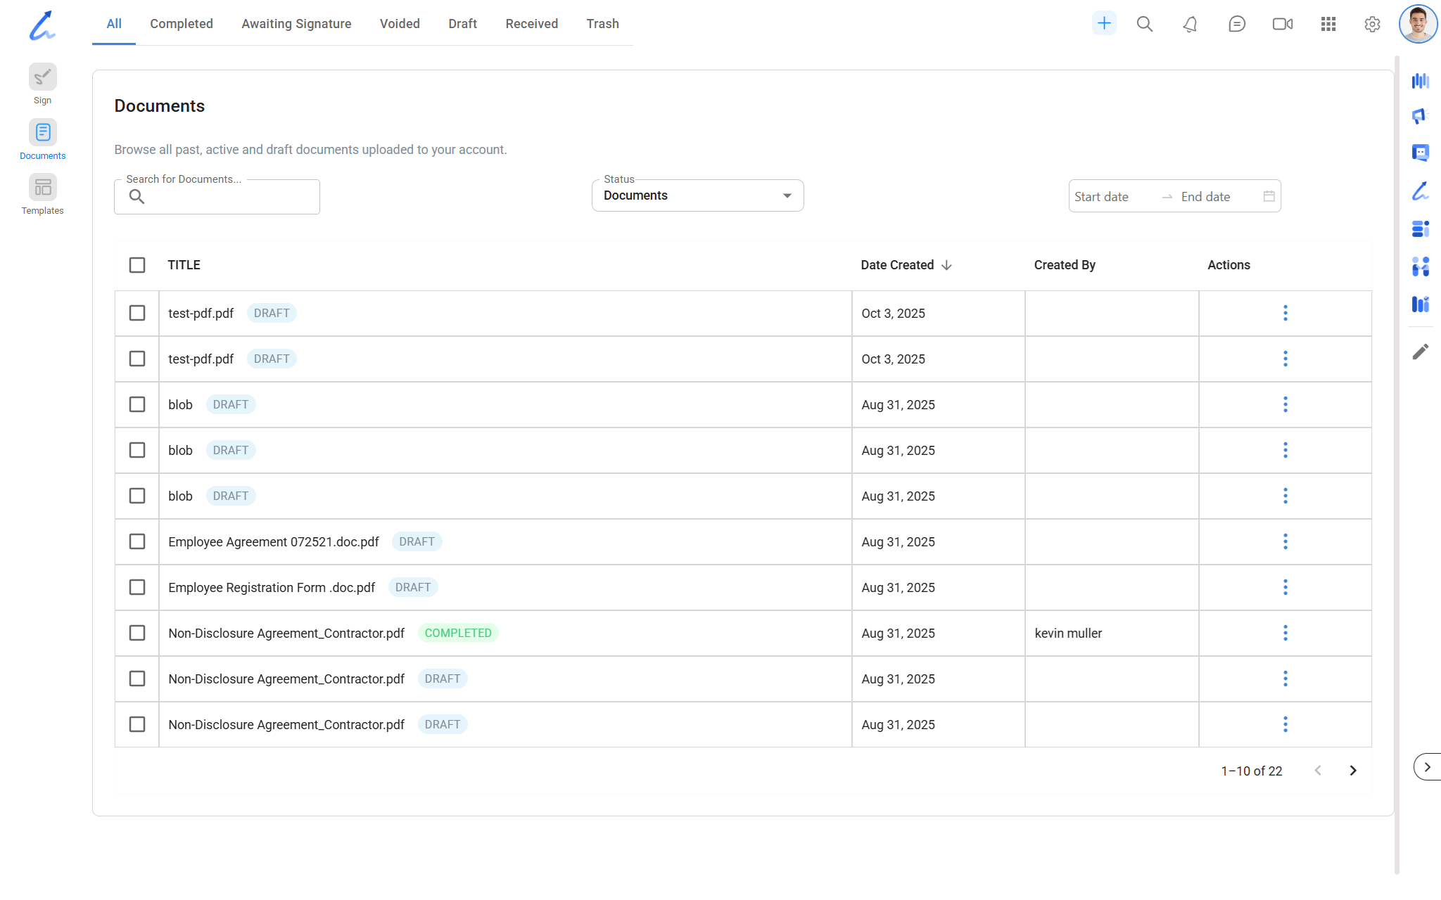This screenshot has width=1441, height=900.
Task: Click the Search for Documents field
Action: 225,198
